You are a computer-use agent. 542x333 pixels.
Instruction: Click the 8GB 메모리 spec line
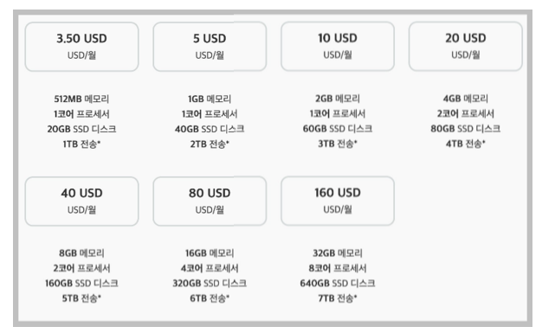[81, 253]
